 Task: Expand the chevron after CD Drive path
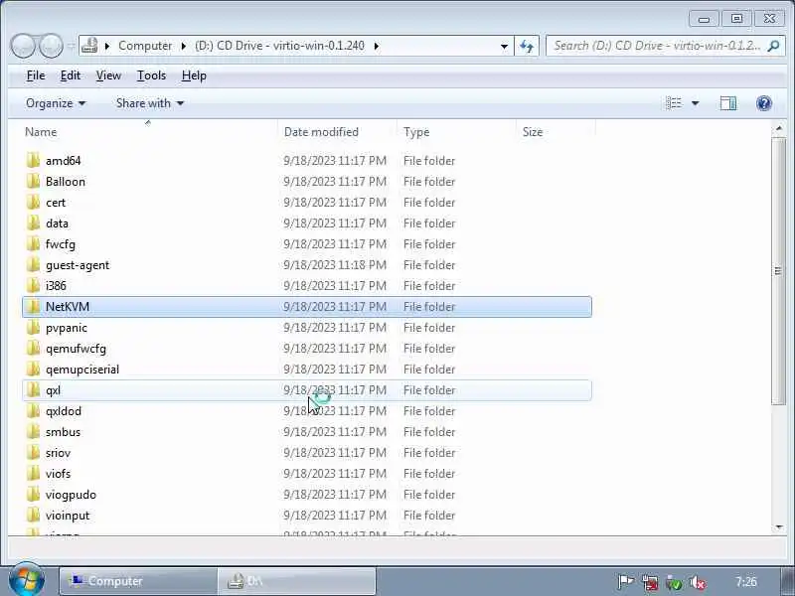(x=377, y=46)
